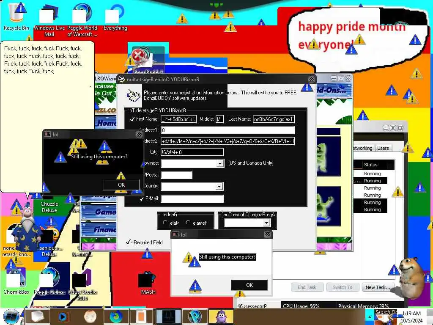Click the pencil and paper registration icon
The image size is (433, 325).
[134, 96]
